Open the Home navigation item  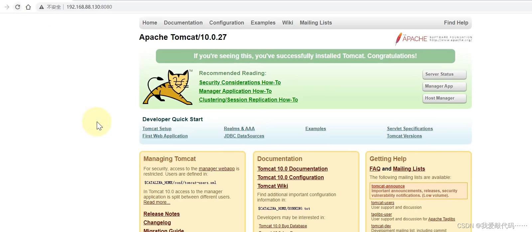[150, 23]
